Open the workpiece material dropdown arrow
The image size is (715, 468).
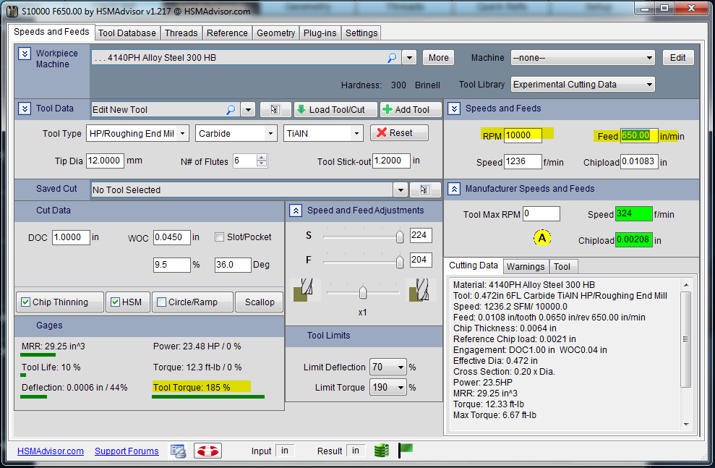(x=409, y=58)
